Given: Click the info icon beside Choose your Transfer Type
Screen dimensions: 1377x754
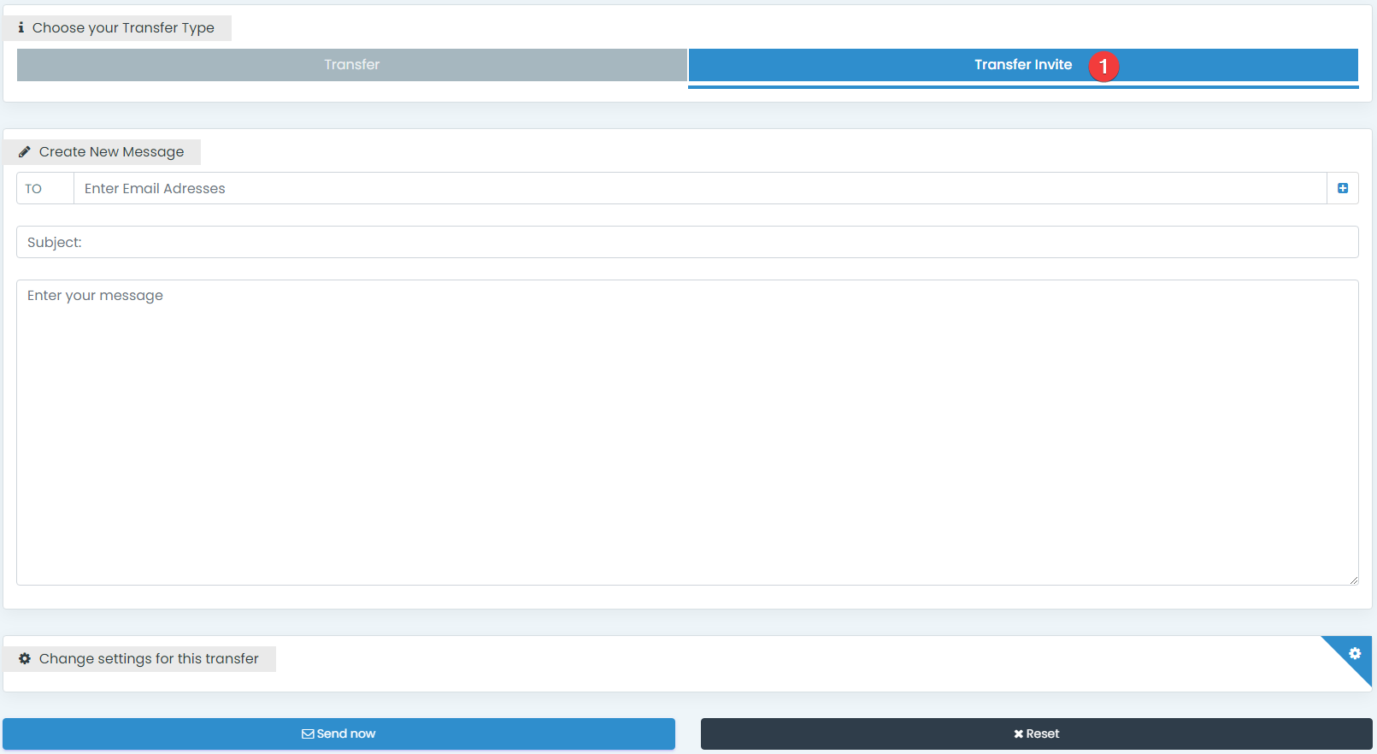Looking at the screenshot, I should 21,27.
